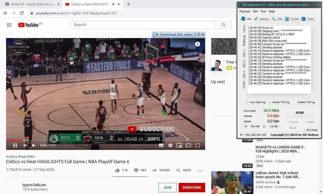Open video info card icon
The height and width of the screenshot is (194, 323).
coord(198,44)
